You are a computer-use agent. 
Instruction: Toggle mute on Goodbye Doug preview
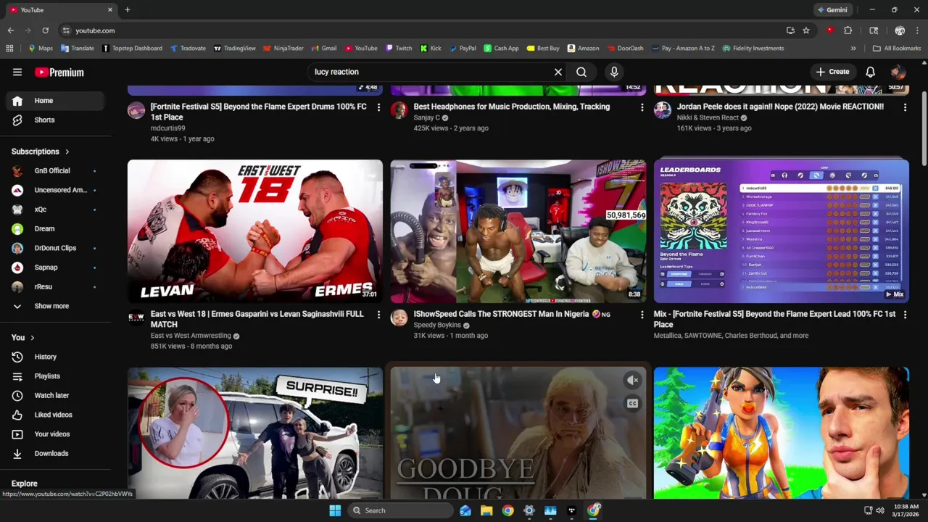point(633,380)
